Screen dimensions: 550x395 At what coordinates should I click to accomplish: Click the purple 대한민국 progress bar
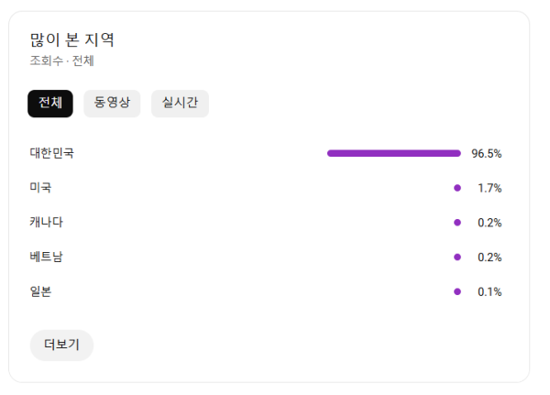(x=393, y=153)
